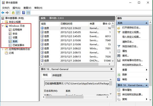Close the event 16 preview pane
The width and height of the screenshot is (153, 106).
pyautogui.click(x=111, y=69)
